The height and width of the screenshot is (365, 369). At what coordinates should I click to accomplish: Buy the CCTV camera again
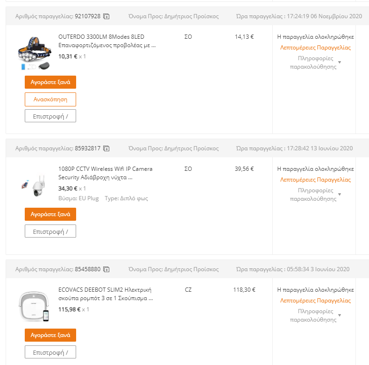coord(50,214)
